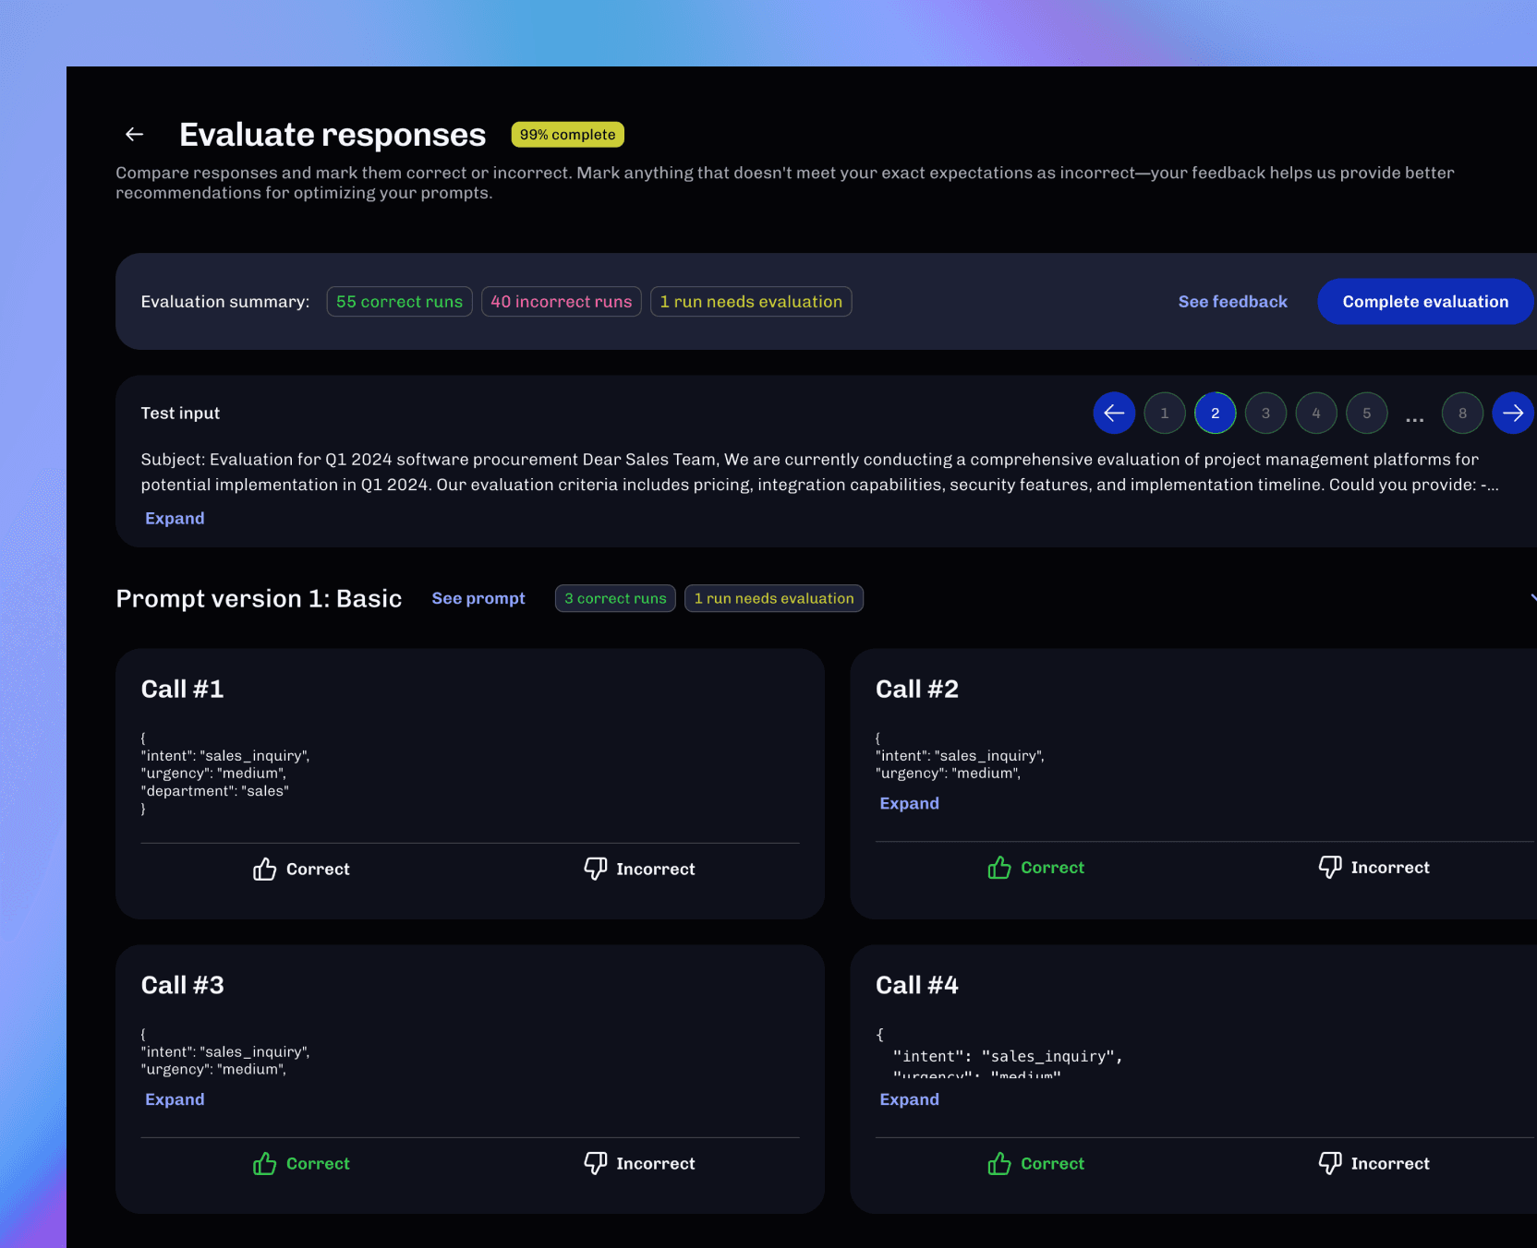Click the thumbs down icon on Call #4
The image size is (1537, 1248).
pos(1330,1163)
